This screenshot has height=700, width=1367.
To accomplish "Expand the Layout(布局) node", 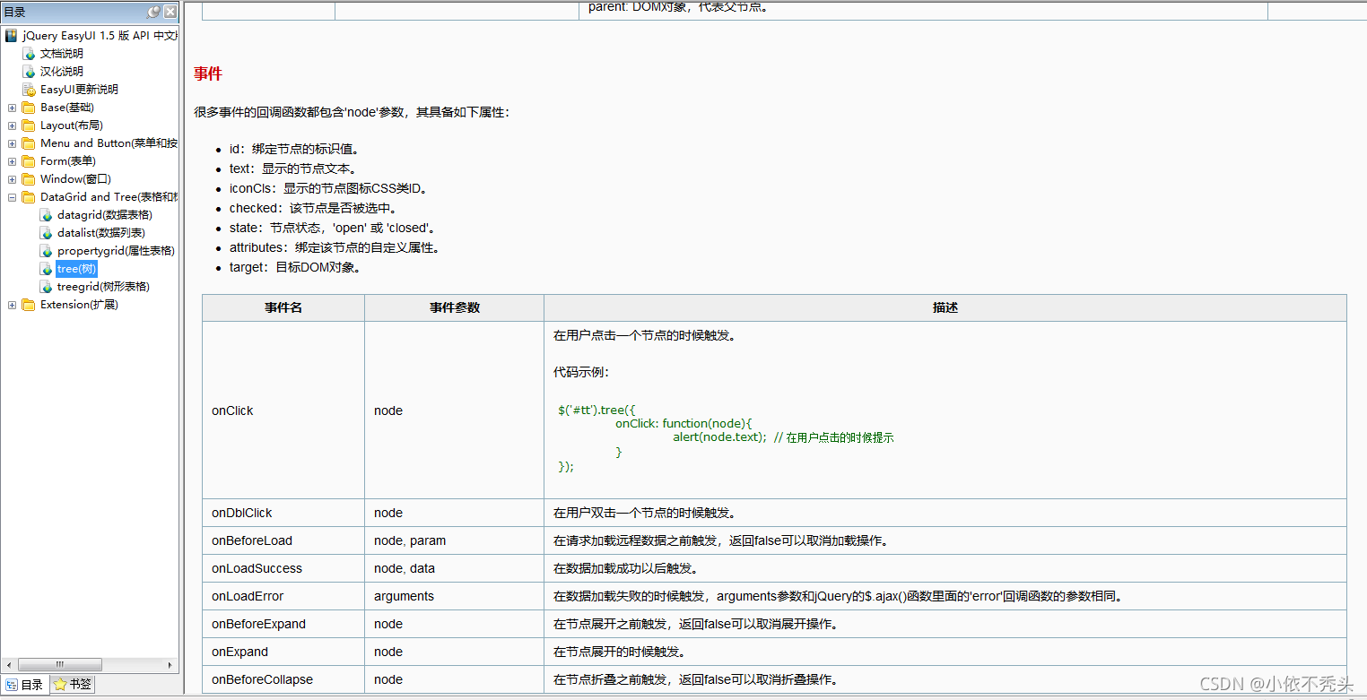I will 11,125.
